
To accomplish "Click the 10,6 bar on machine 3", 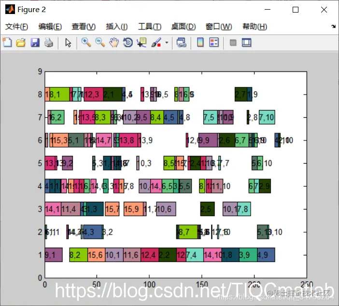I will point(166,209).
